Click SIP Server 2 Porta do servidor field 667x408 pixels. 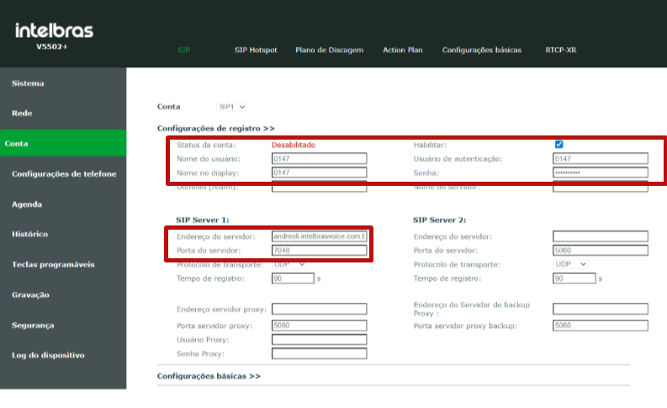pyautogui.click(x=601, y=250)
